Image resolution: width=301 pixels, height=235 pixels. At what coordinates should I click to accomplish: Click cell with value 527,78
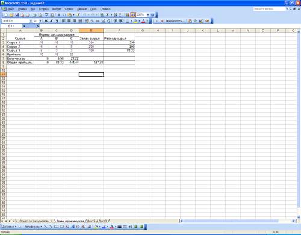[92, 63]
